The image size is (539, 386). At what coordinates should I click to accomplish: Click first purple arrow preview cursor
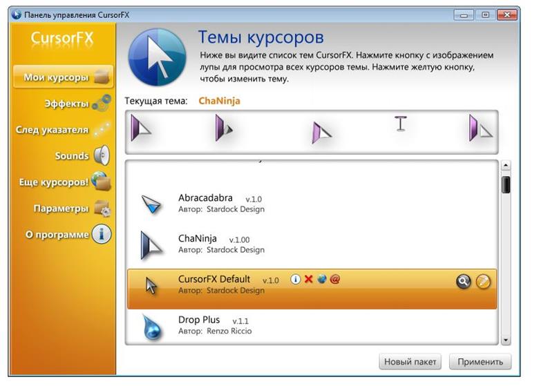click(140, 128)
